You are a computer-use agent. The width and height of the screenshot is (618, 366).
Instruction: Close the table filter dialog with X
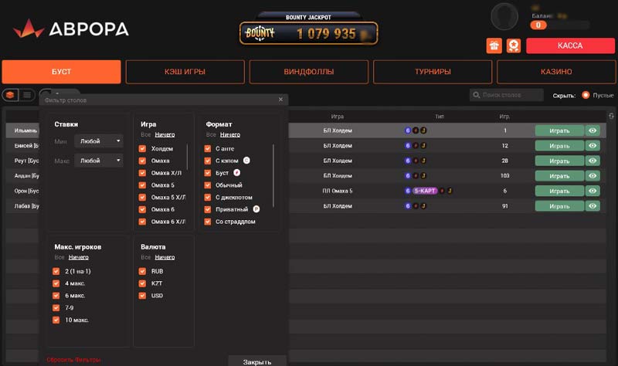(x=280, y=100)
